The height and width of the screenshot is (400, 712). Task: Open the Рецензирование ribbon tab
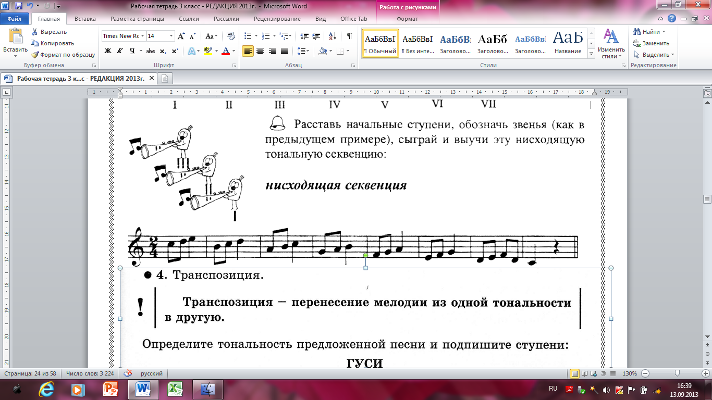pos(277,19)
